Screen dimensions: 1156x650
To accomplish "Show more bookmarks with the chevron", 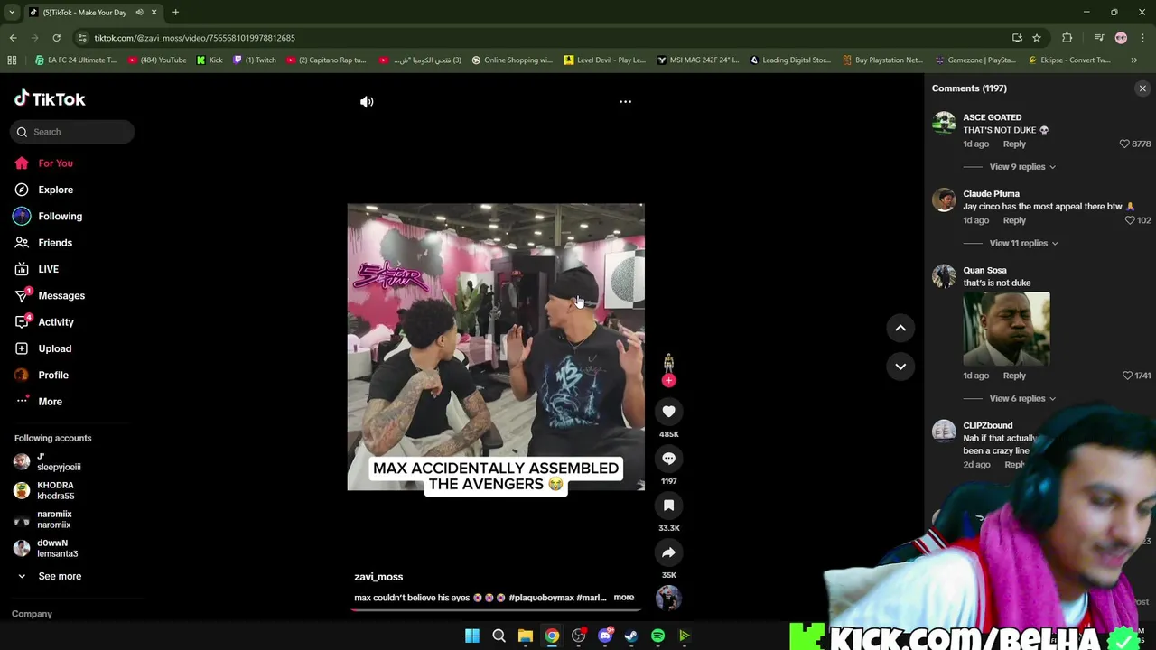I will pyautogui.click(x=1133, y=60).
